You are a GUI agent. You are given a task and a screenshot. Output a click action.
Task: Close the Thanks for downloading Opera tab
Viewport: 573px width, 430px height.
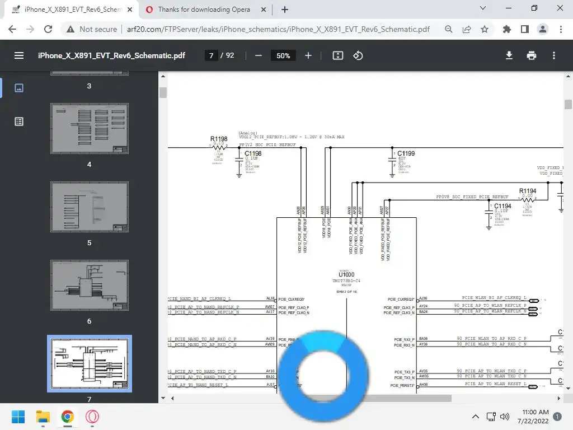pos(264,10)
